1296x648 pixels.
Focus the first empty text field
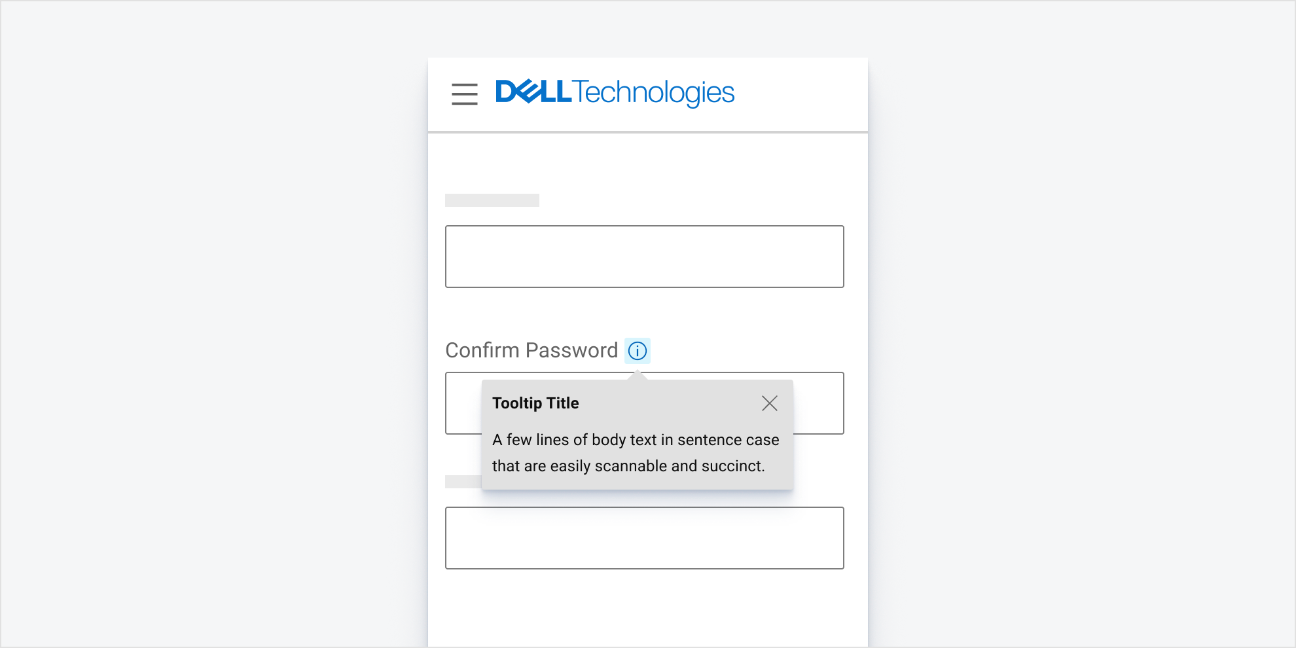[645, 257]
